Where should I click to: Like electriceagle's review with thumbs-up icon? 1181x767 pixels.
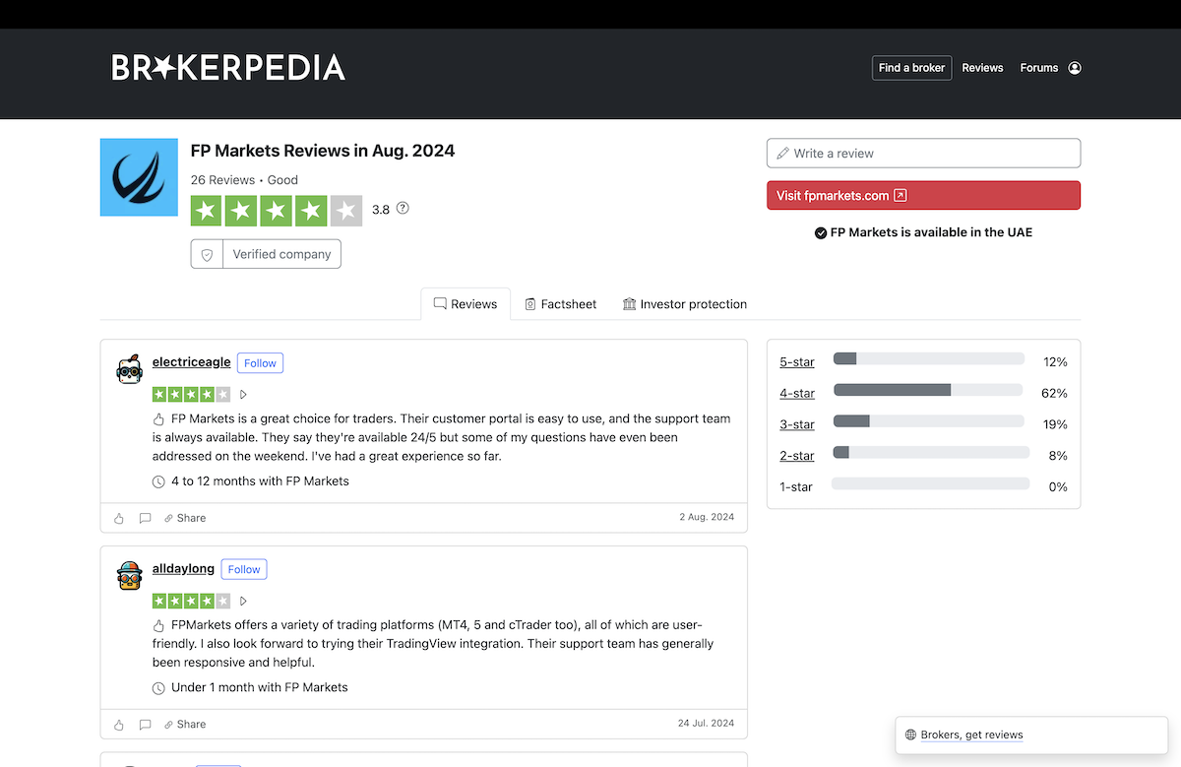pos(119,518)
